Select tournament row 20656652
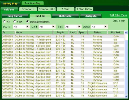Viewport: 129px width, 100px height. [x=63, y=89]
